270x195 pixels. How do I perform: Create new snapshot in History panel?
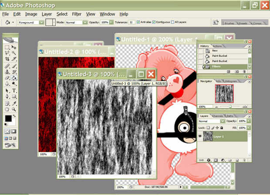pos(237,72)
